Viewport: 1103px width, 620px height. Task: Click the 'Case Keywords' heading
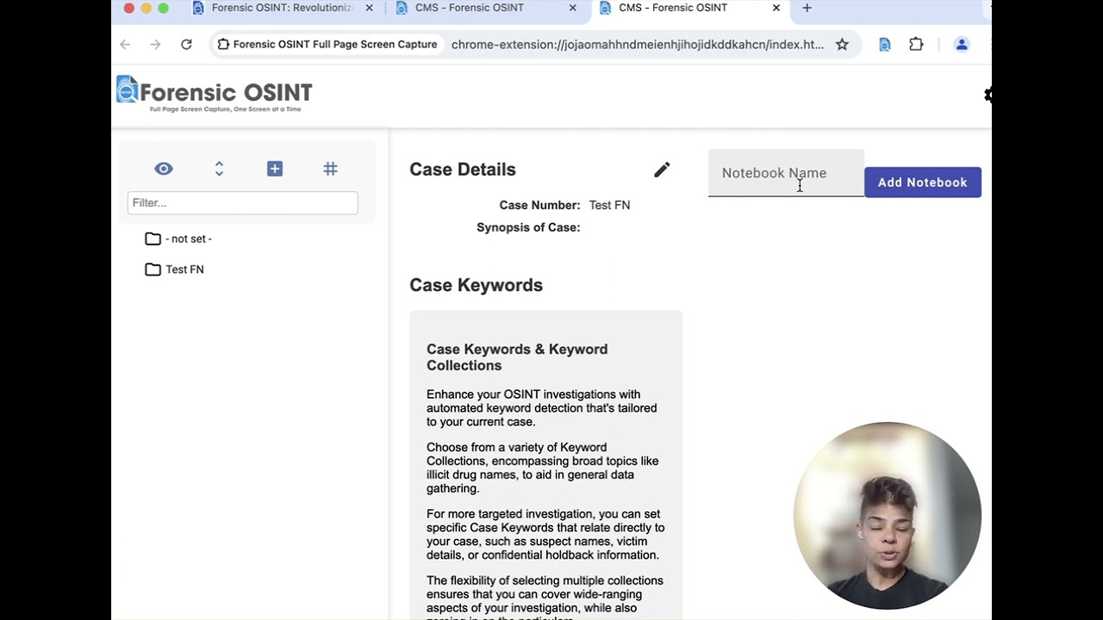click(x=476, y=285)
